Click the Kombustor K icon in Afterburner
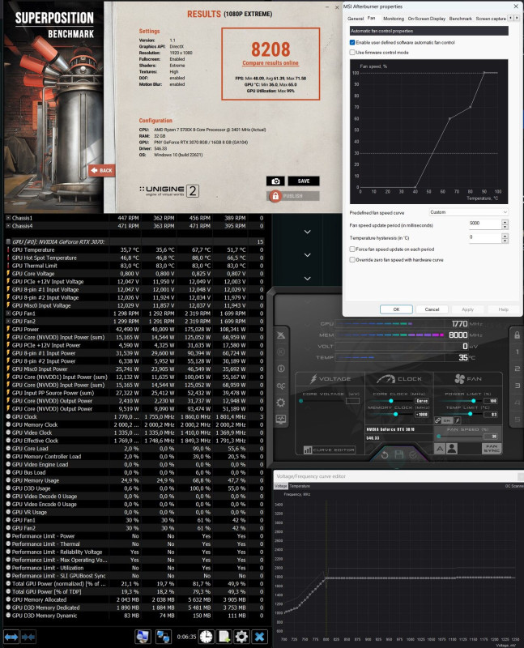This screenshot has height=648, width=524. click(281, 352)
